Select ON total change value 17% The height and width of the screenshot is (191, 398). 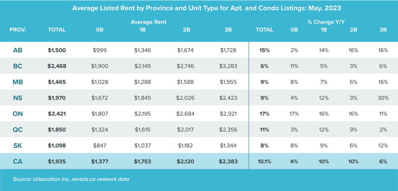[x=264, y=114]
